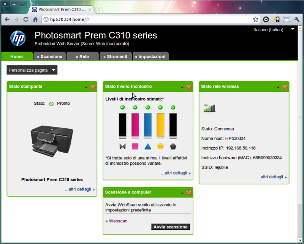This screenshot has height=244, width=304.
Task: Open altri dettagli in Stato stampante
Action: [x=80, y=189]
